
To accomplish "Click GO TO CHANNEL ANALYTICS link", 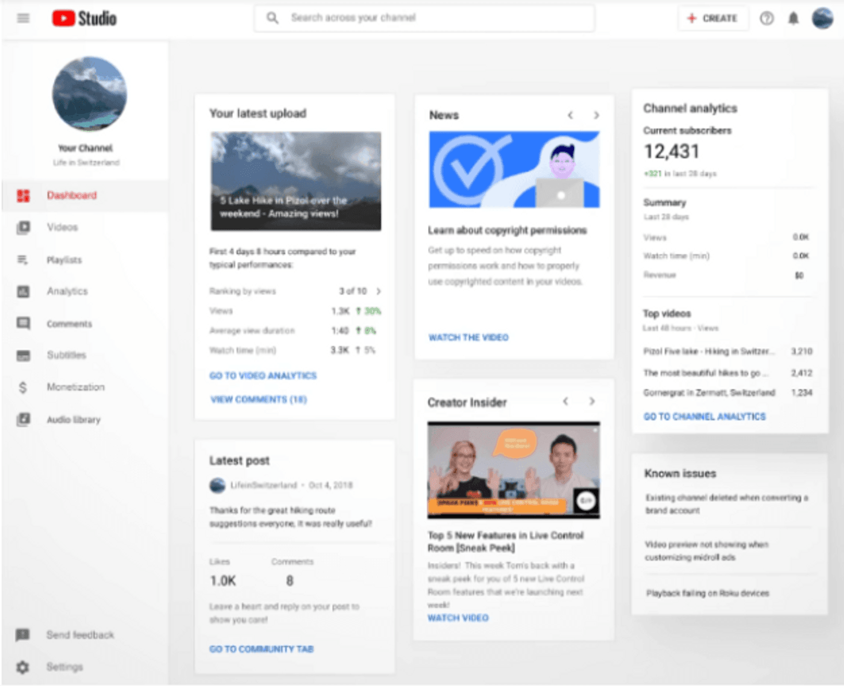I will point(704,417).
